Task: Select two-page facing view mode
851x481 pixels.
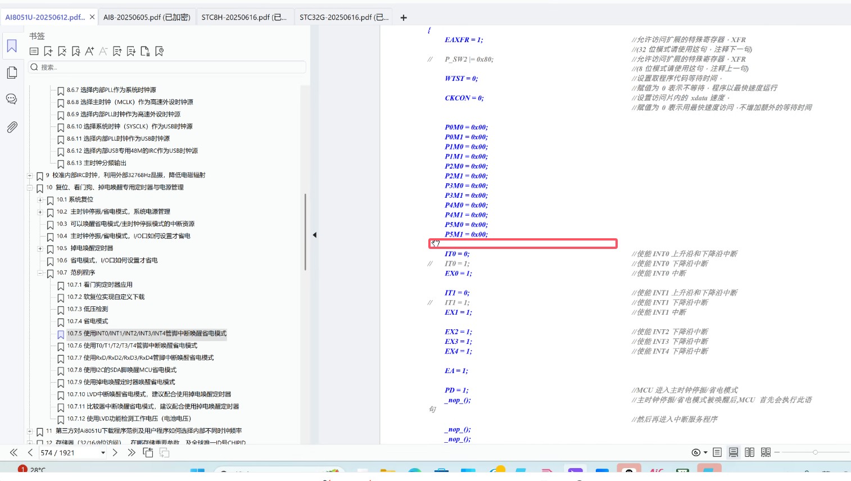Action: (x=749, y=452)
